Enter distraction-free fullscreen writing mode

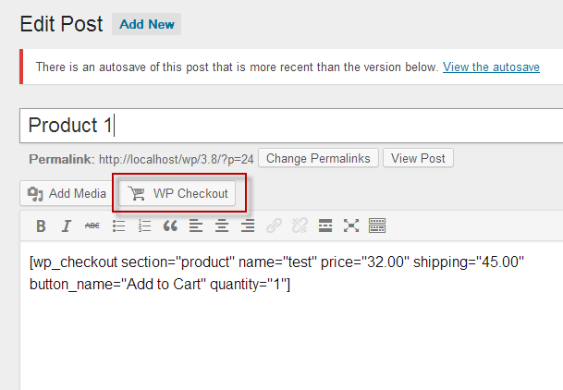tap(351, 226)
